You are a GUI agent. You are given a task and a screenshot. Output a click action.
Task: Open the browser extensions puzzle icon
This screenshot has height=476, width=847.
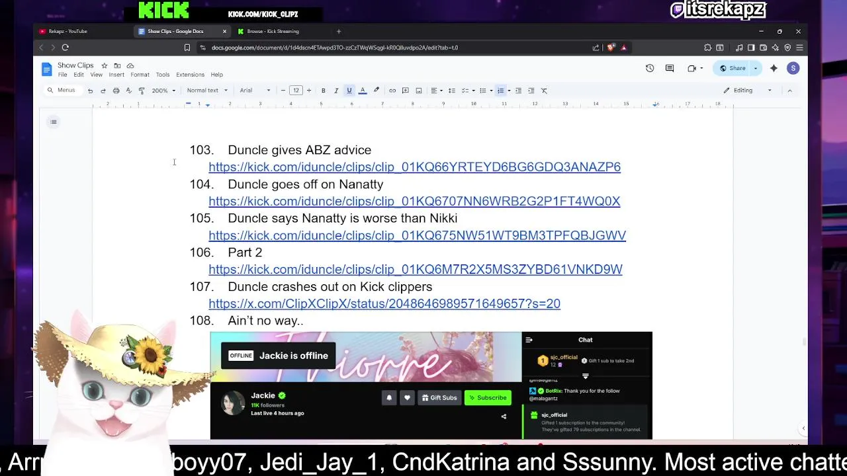707,48
